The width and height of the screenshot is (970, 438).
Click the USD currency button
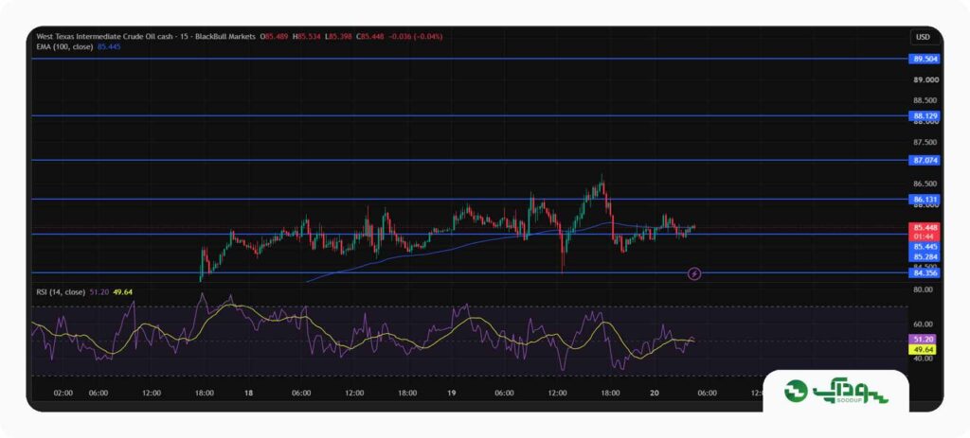pyautogui.click(x=923, y=37)
